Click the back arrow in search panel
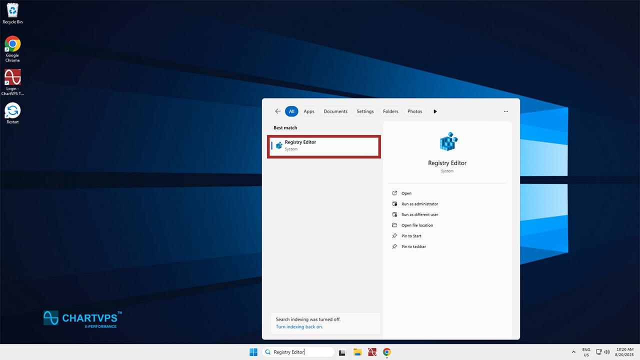Screen dimensions: 640x360 coord(278,111)
